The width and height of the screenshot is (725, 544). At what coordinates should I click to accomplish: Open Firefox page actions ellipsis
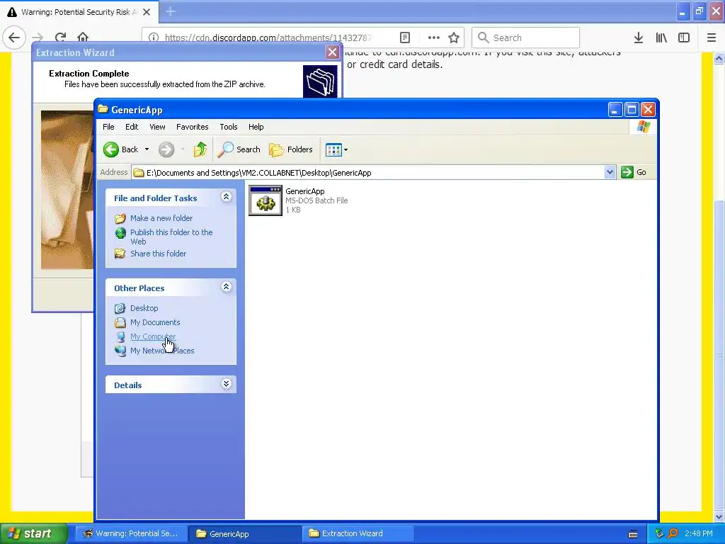[x=434, y=38]
